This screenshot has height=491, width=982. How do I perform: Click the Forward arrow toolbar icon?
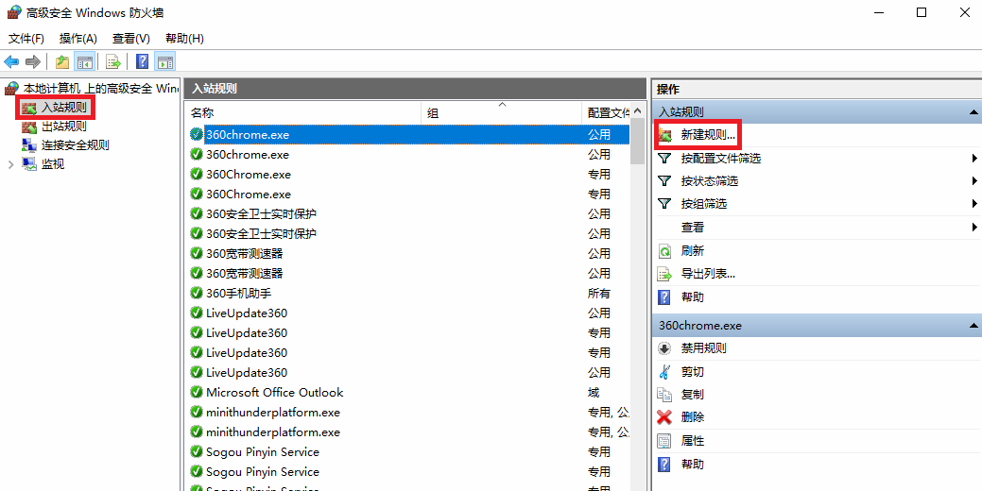point(32,61)
